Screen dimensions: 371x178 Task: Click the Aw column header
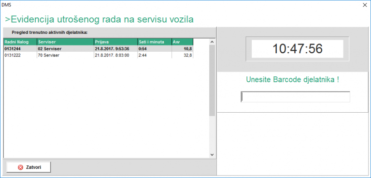pyautogui.click(x=183, y=42)
